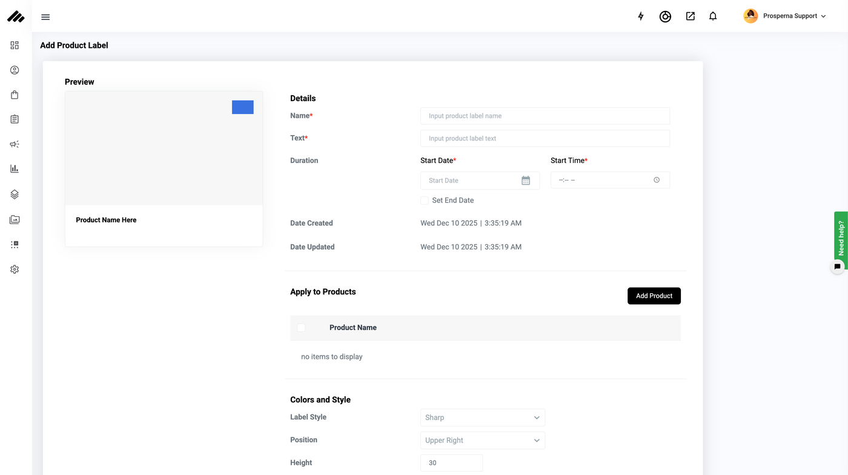Click the Start Time clock icon

(657, 180)
